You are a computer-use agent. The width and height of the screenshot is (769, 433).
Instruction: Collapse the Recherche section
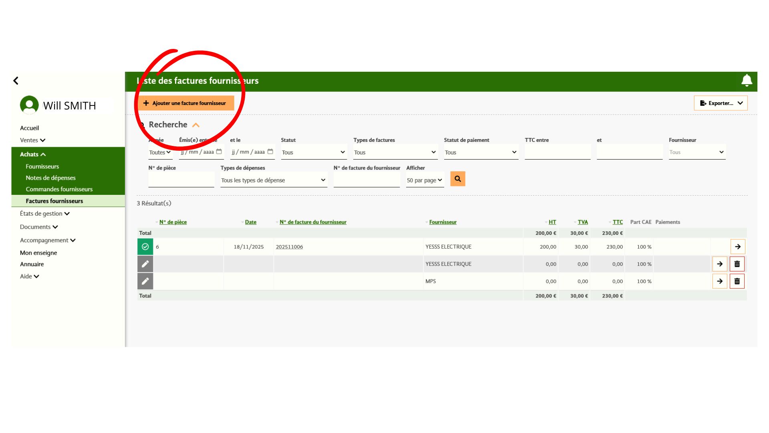196,125
